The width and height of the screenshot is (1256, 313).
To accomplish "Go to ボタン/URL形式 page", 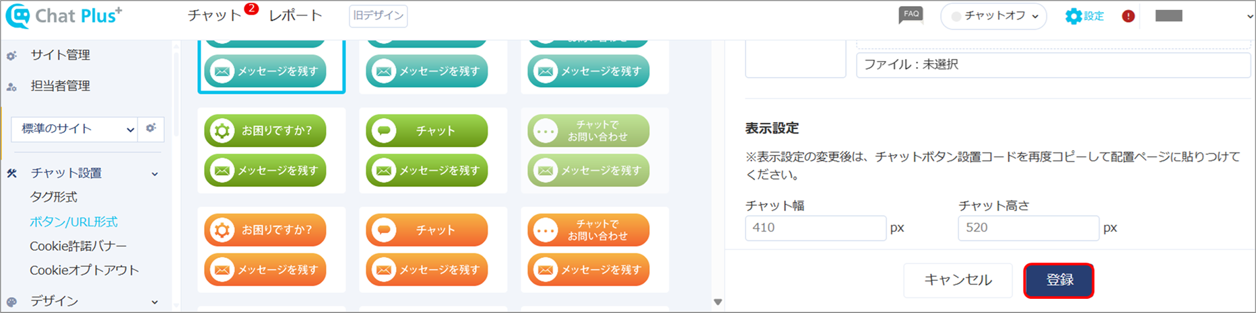I will tap(73, 222).
